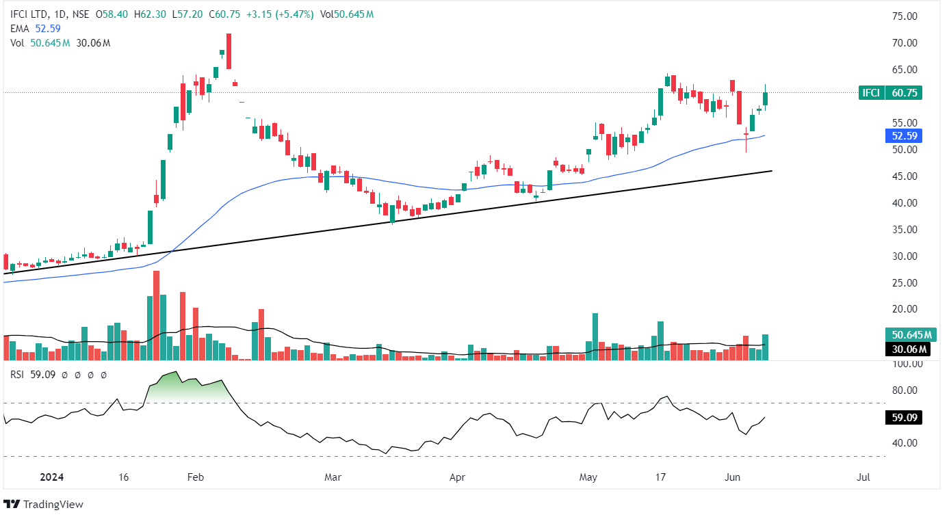Screen dimensions: 949x519
Task: Click the Feb marker on time axis
Action: (195, 477)
